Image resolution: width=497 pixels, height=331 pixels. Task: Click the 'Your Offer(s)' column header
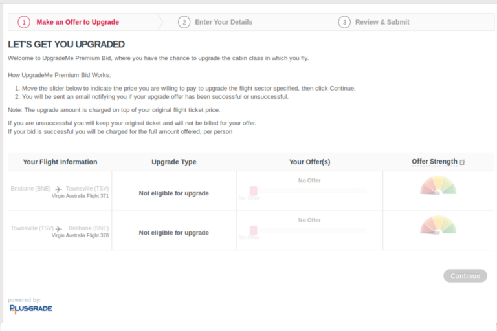[x=310, y=162]
